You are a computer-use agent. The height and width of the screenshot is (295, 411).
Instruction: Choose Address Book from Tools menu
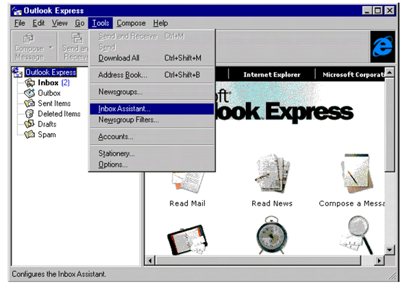(x=152, y=75)
